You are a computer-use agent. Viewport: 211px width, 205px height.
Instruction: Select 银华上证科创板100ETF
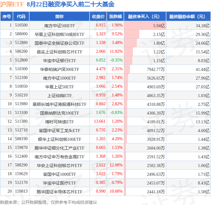(x=59, y=139)
